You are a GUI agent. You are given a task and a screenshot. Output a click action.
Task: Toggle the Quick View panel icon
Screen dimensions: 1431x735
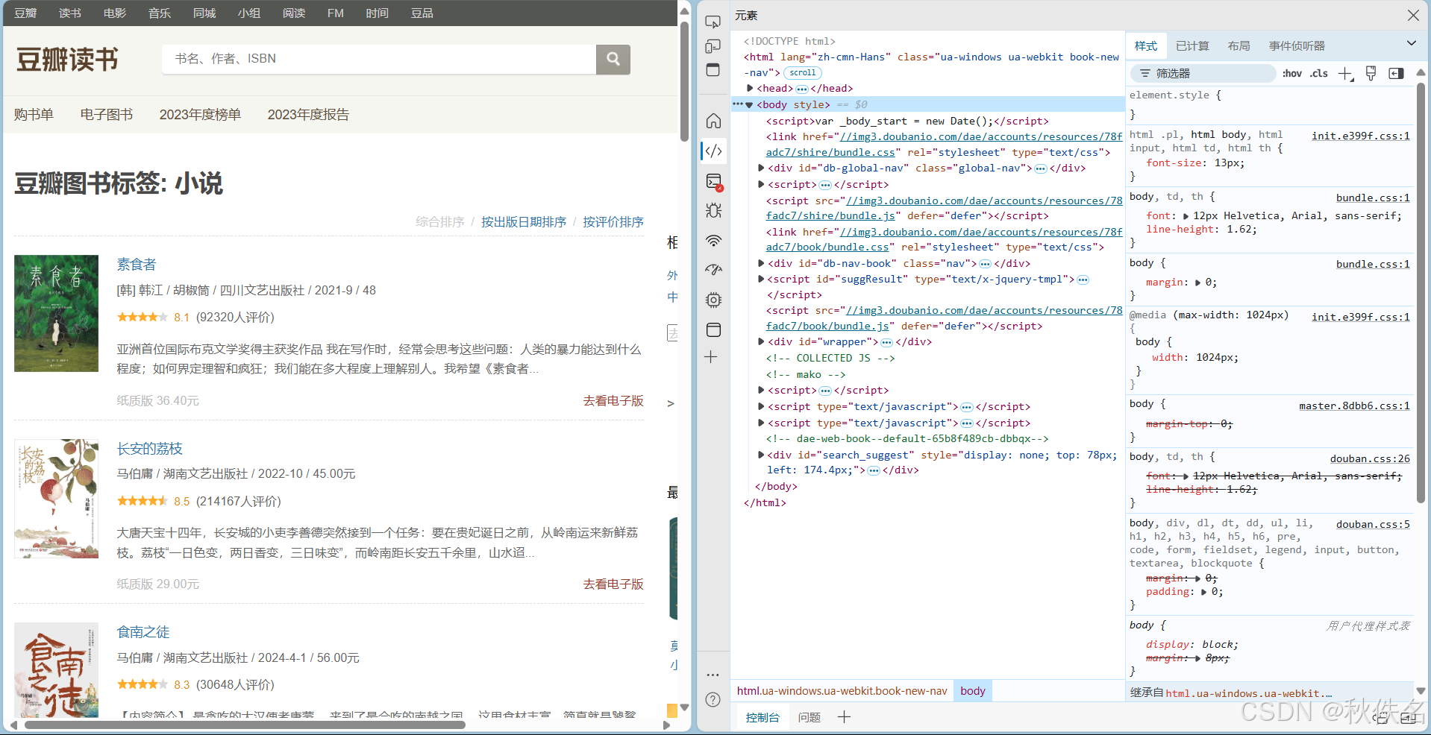coord(713,70)
